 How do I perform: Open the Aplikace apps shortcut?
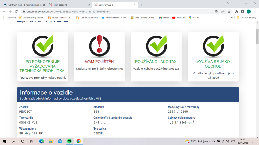pyautogui.click(x=9, y=18)
